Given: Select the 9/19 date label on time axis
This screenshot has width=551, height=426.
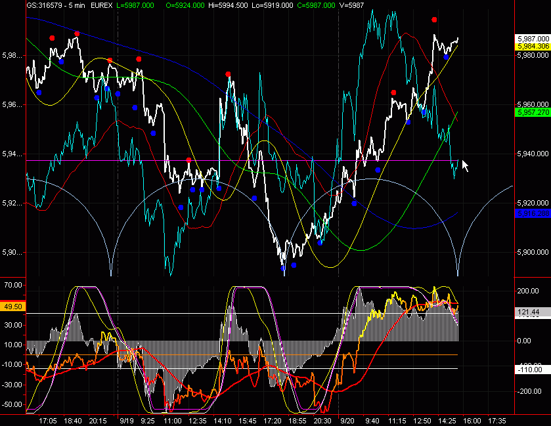Looking at the screenshot, I should (127, 421).
